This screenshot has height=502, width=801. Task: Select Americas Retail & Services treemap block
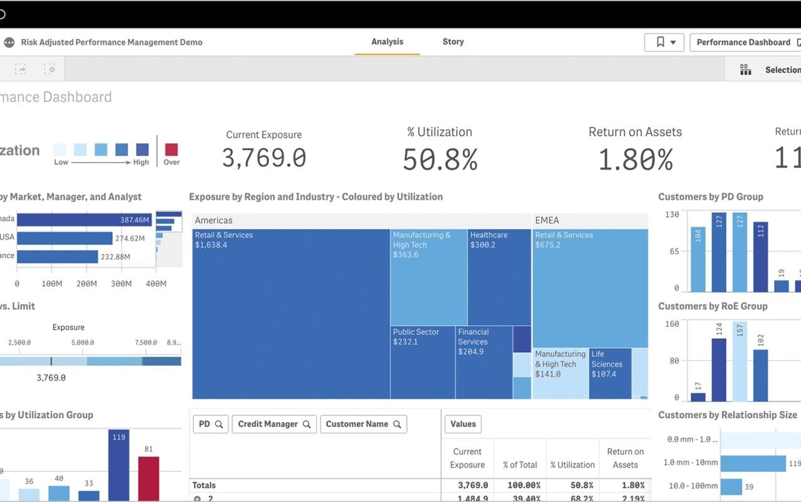(x=291, y=314)
